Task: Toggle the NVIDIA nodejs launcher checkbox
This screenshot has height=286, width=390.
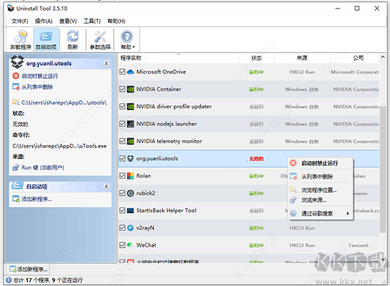Action: coord(122,124)
